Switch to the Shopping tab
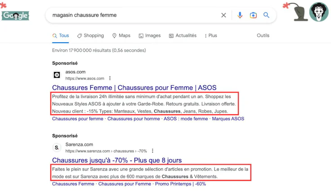 point(90,36)
